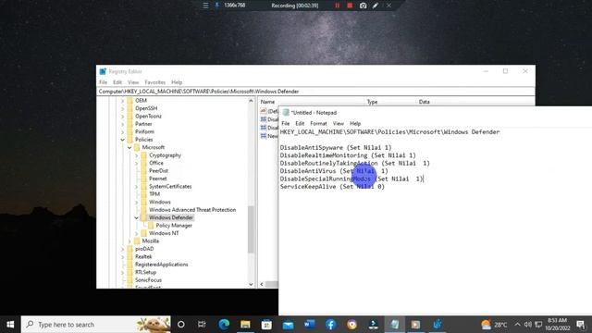The height and width of the screenshot is (333, 592).
Task: Click the Registry Editor address path bar
Action: coord(315,92)
